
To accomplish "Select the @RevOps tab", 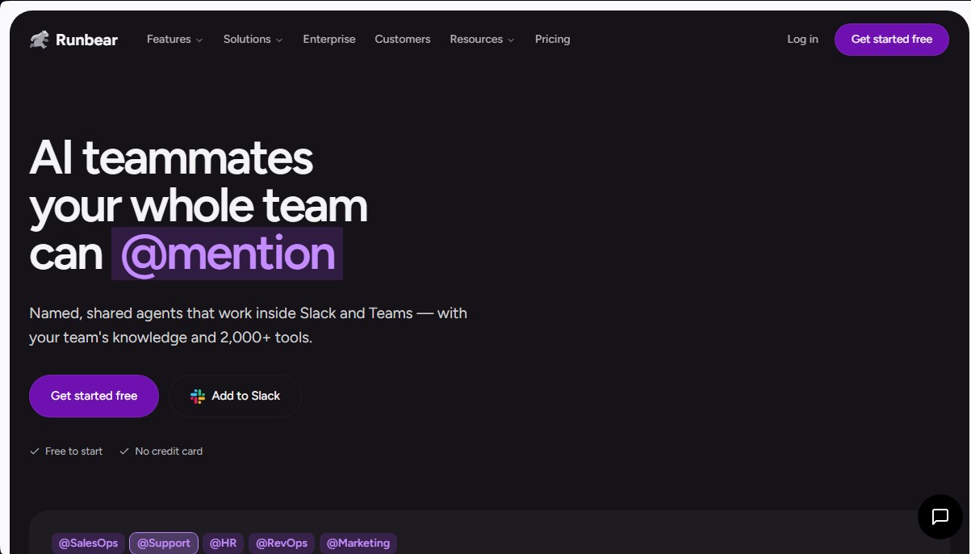I will 282,544.
